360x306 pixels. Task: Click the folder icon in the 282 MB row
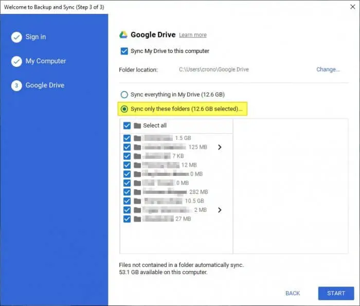(137, 192)
